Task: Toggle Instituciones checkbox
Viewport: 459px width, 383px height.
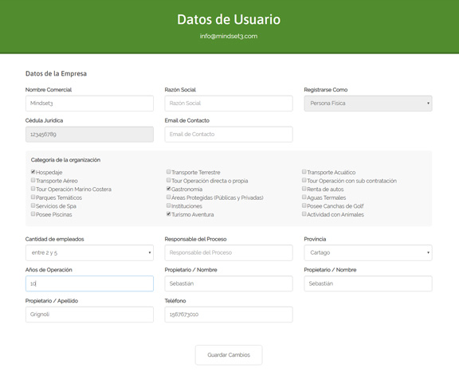Action: click(x=169, y=205)
